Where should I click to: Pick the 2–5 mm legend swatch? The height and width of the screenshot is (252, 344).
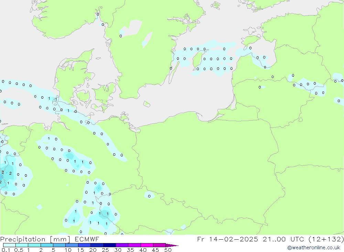47,245
